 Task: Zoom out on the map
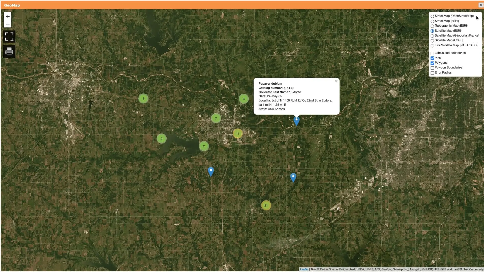point(8,24)
